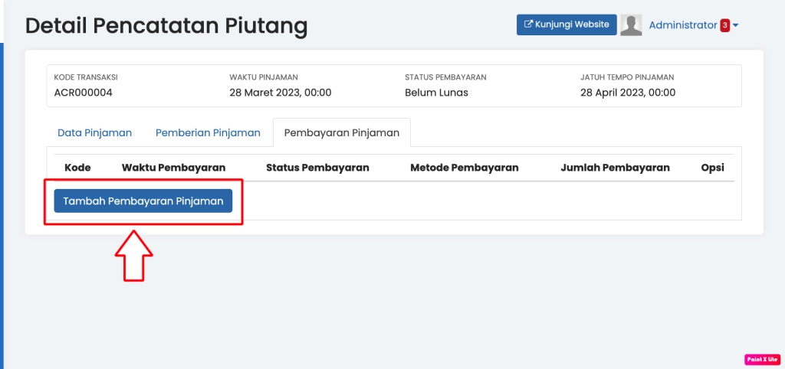This screenshot has height=369, width=785.
Task: Select the Pembayaran Pinjaman tab
Action: pos(341,132)
